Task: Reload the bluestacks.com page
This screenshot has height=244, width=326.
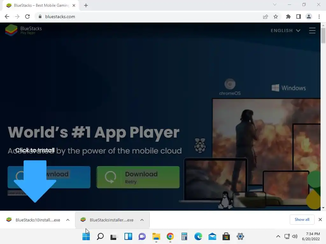Action: (x=27, y=17)
